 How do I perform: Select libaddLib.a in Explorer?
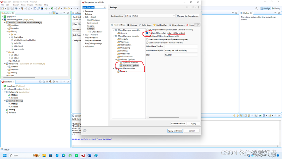[x=18, y=37]
